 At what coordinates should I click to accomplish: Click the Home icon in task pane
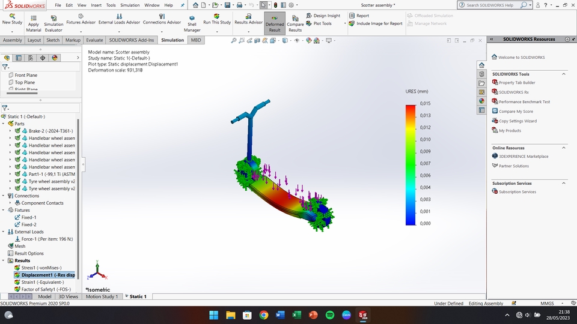(x=481, y=65)
